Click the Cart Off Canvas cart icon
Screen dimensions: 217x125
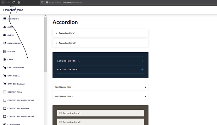click(5, 84)
